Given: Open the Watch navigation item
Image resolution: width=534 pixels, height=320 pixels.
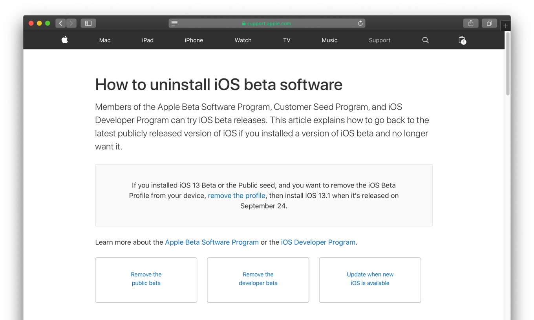Looking at the screenshot, I should click(243, 40).
